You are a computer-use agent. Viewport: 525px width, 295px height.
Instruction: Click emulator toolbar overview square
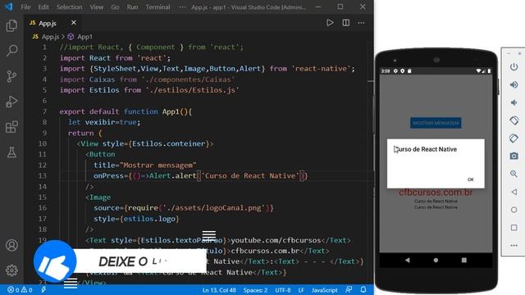tap(514, 228)
